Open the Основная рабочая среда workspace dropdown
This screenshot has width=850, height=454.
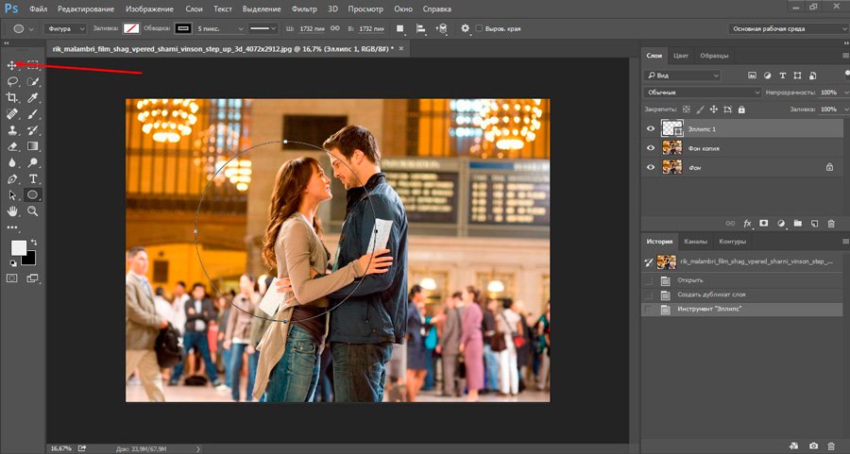point(789,28)
